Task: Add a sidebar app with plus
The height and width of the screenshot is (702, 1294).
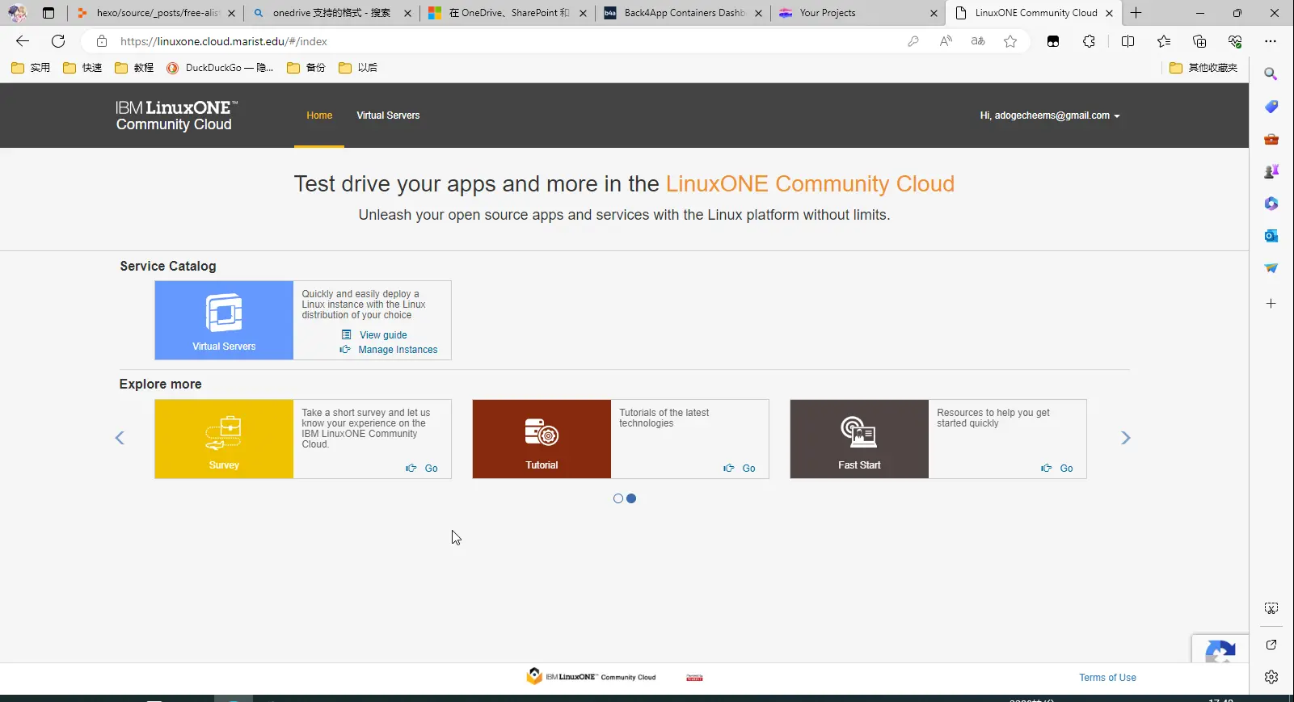Action: click(1271, 304)
